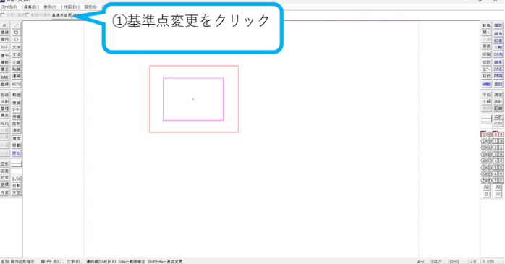Open the 作図(D) menu
505x264 pixels.
pyautogui.click(x=70, y=7)
